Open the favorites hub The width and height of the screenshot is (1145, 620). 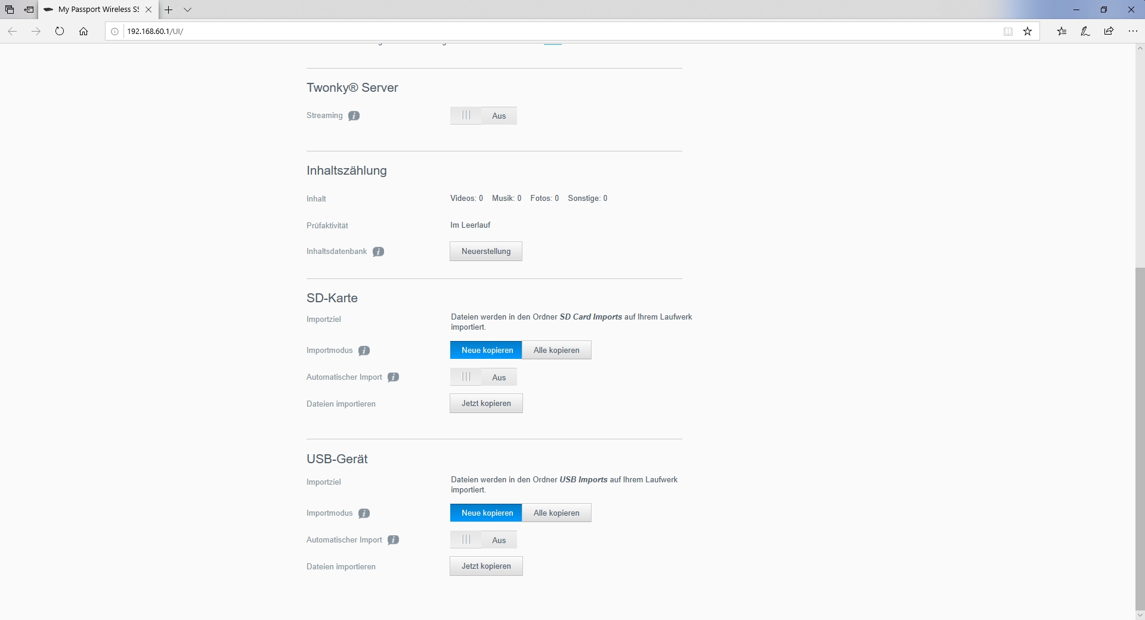click(1062, 32)
